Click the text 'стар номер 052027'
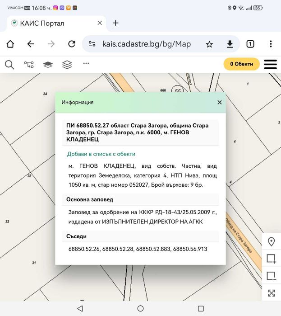The width and height of the screenshot is (281, 316). click(x=124, y=185)
